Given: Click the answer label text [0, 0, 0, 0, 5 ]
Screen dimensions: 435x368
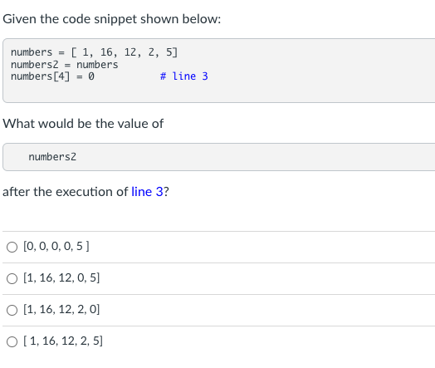Looking at the screenshot, I should click(56, 246).
